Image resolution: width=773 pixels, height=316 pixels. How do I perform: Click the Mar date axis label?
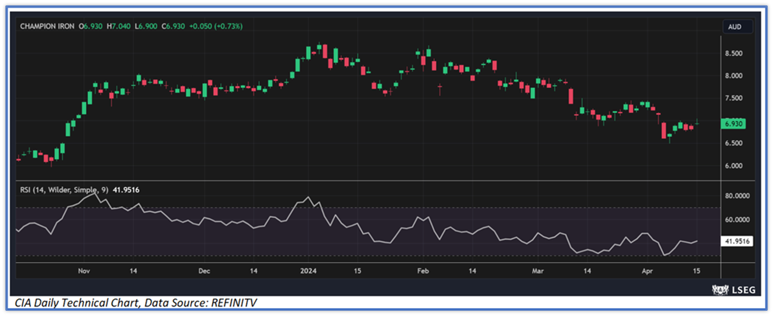pos(538,271)
